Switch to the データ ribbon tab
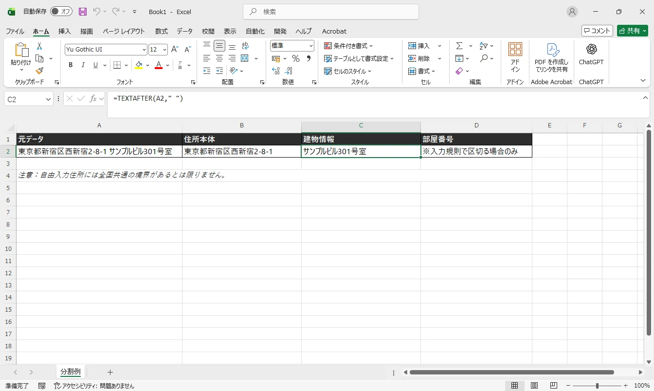 (x=184, y=31)
